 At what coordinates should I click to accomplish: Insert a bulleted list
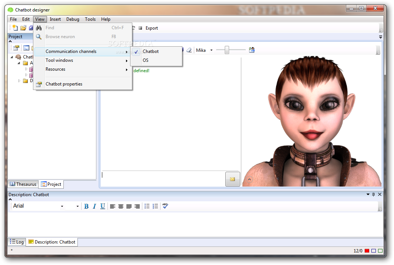(x=147, y=206)
